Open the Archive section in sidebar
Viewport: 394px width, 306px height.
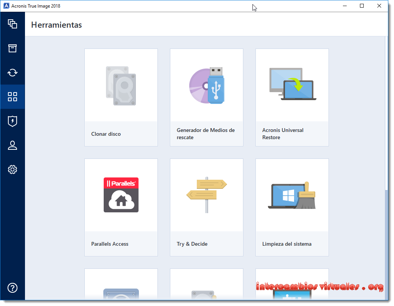[x=12, y=48]
